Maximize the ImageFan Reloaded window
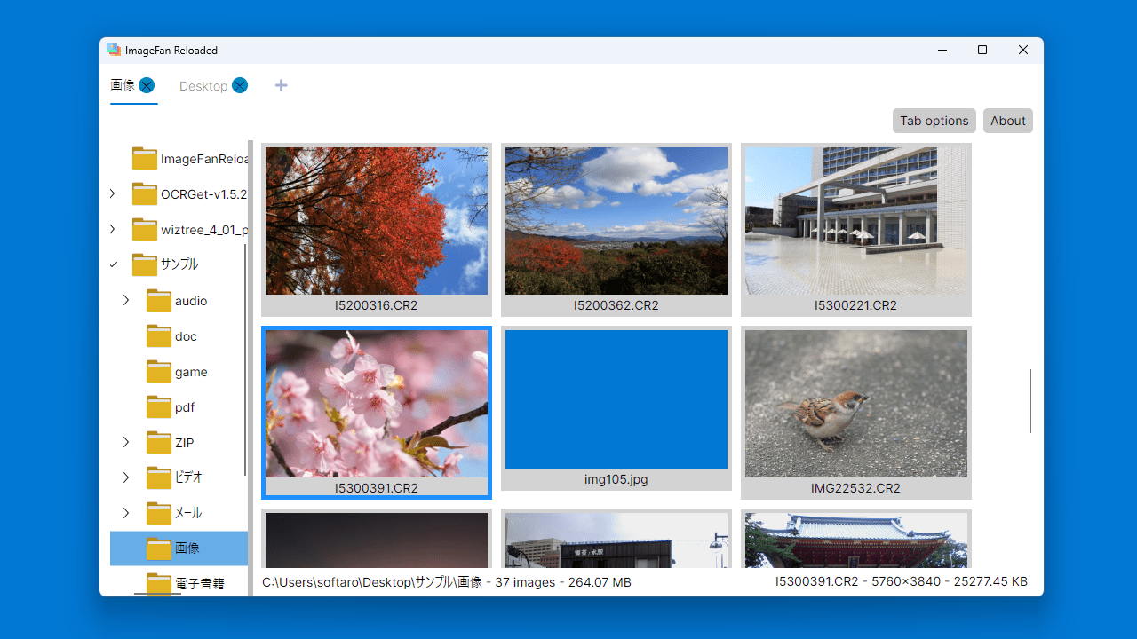The image size is (1137, 639). click(x=982, y=51)
